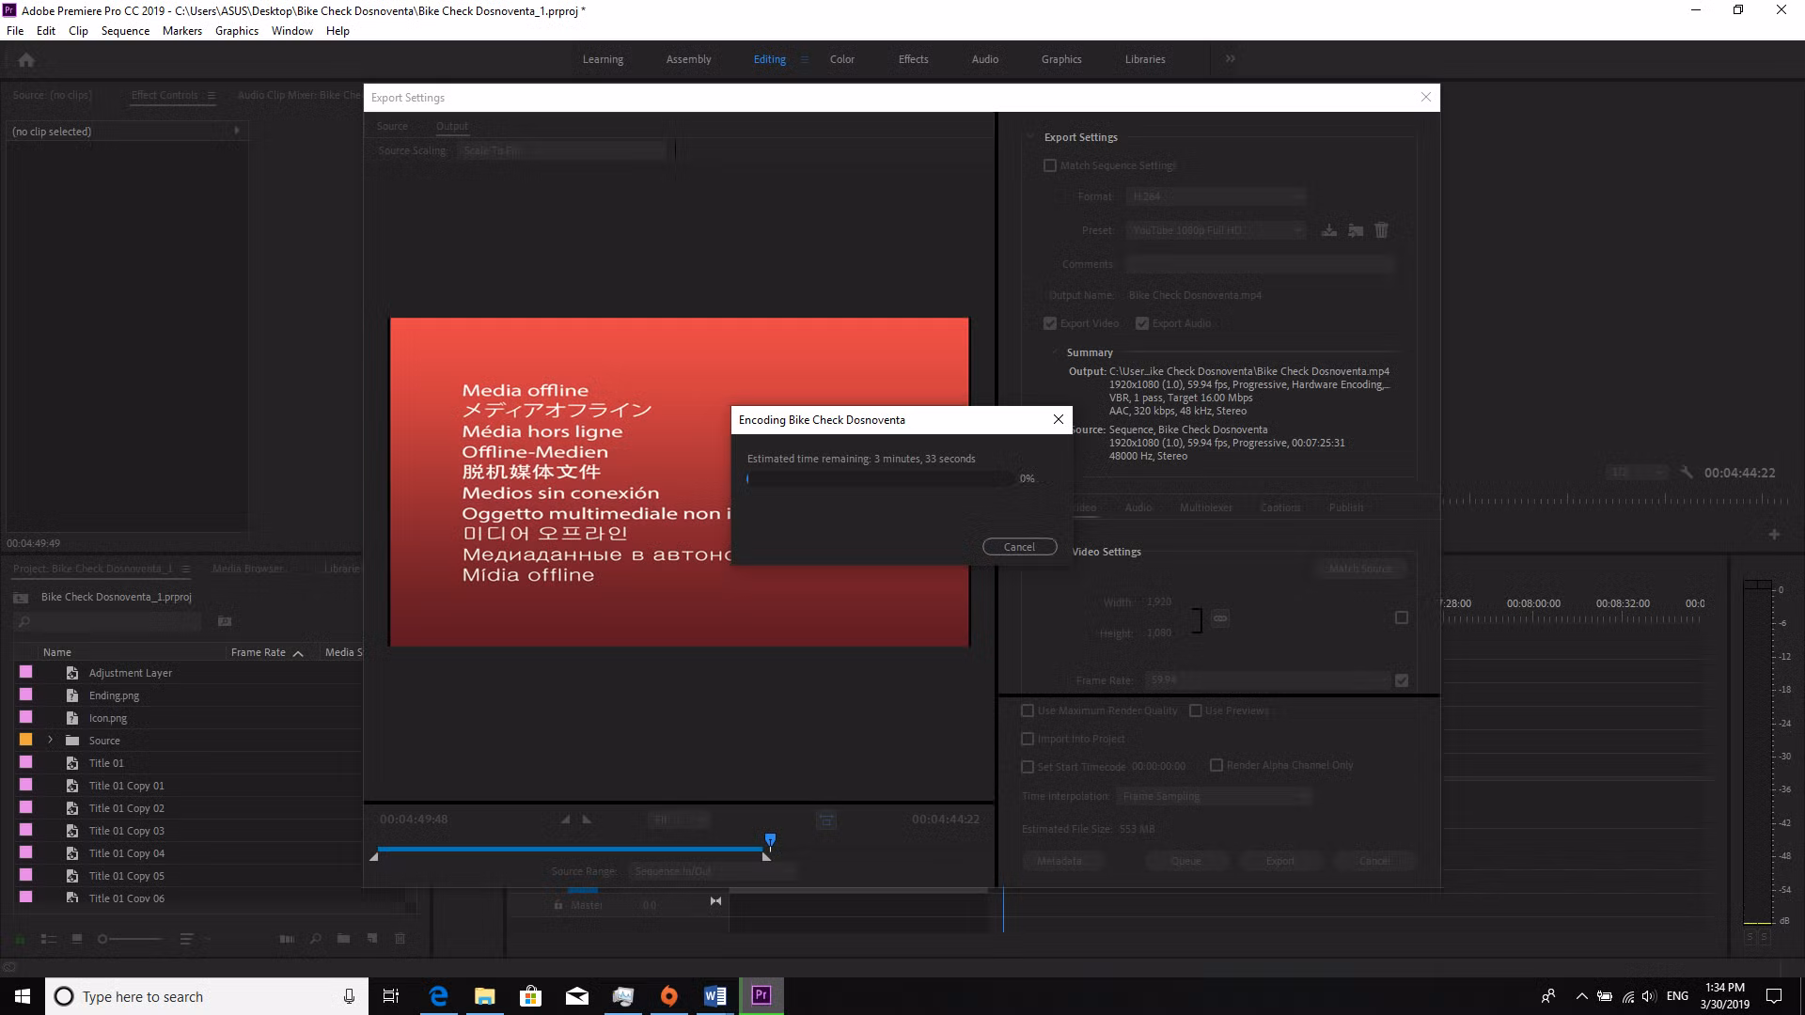
Task: Cancel the encoding progress dialog
Action: click(x=1019, y=547)
